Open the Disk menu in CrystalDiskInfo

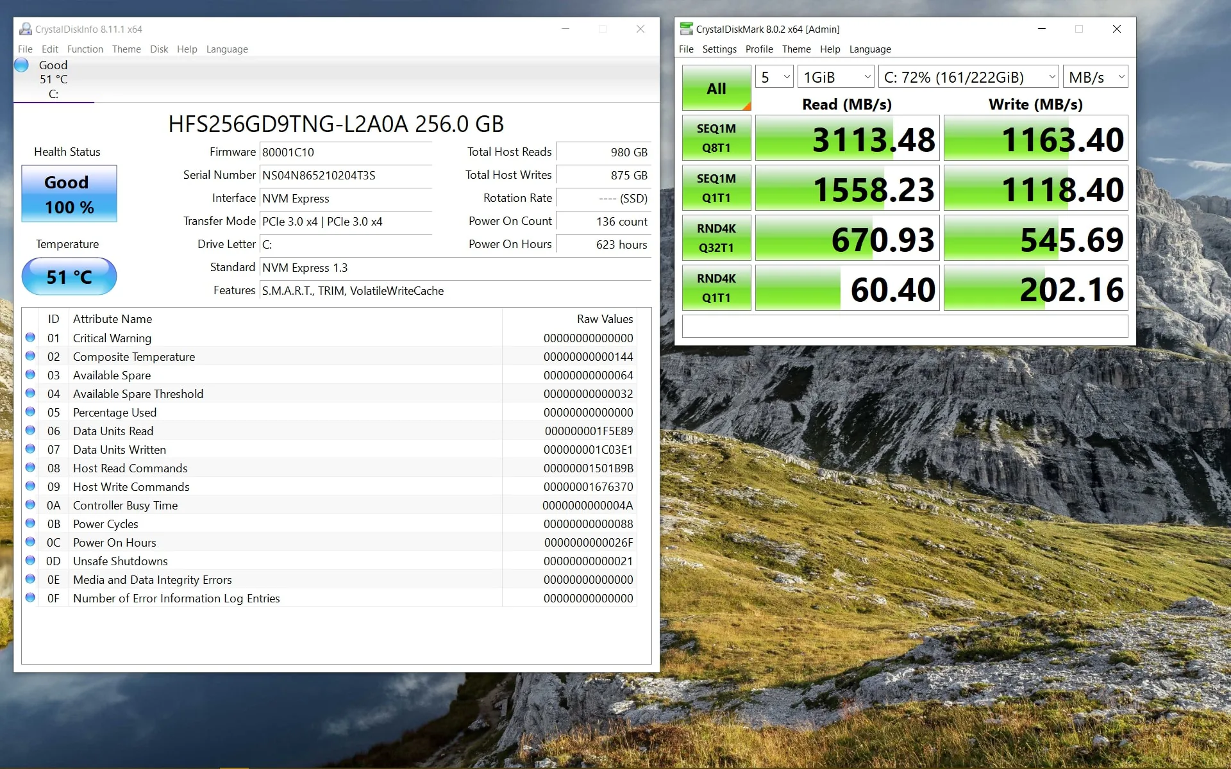click(x=159, y=49)
